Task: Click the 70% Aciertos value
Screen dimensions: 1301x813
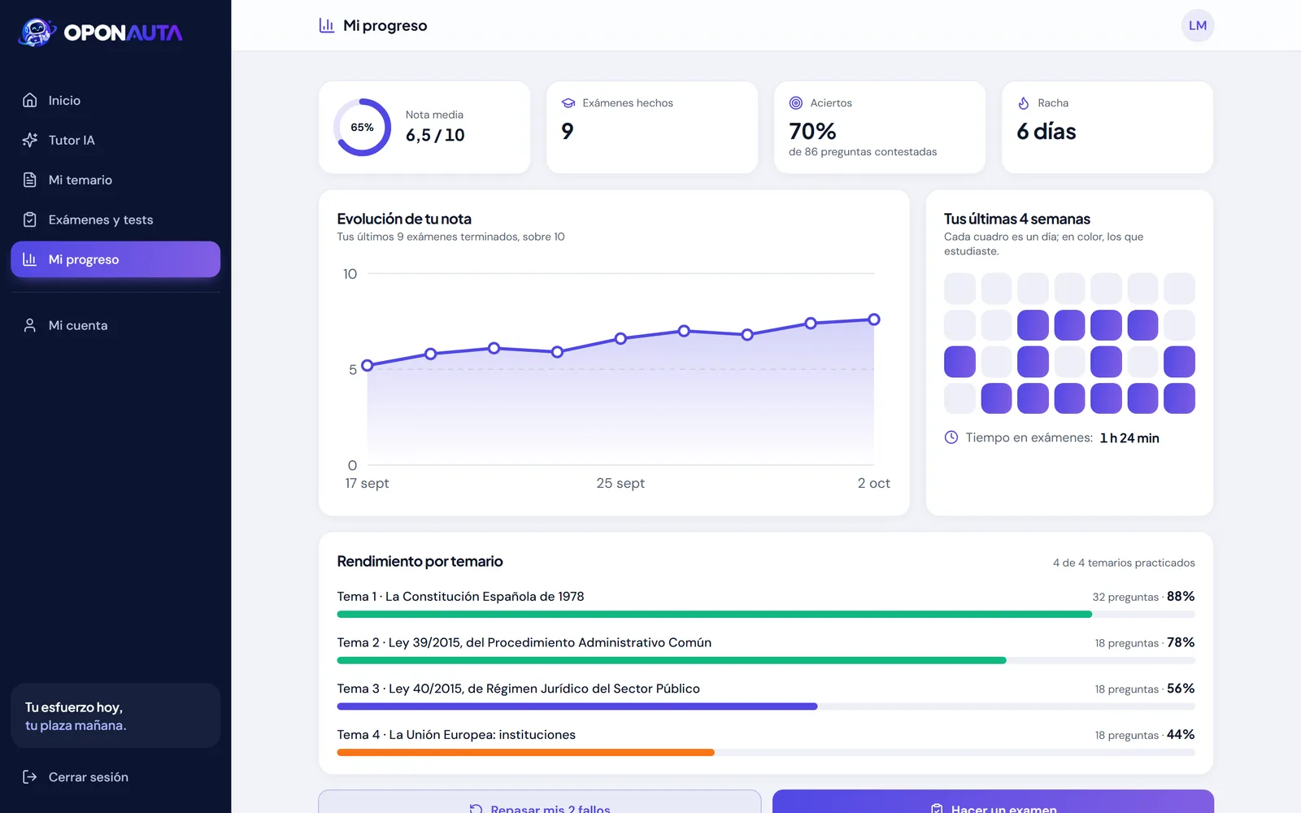Action: click(x=812, y=131)
